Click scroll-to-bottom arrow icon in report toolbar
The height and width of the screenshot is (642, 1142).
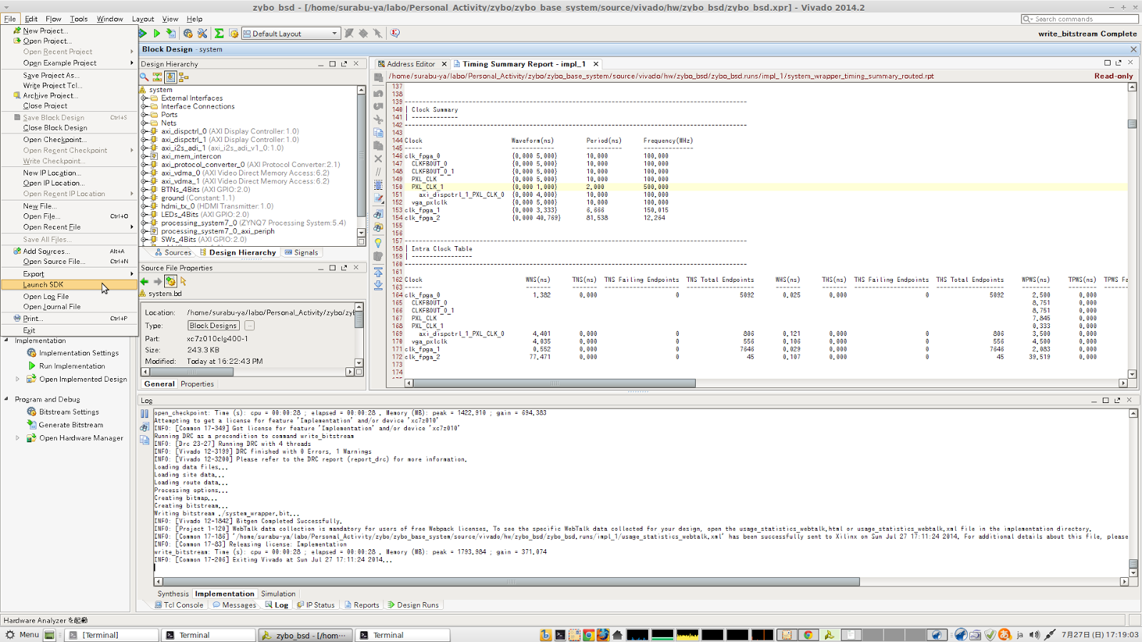click(x=378, y=285)
